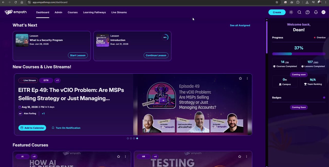Image resolution: width=329 pixels, height=167 pixels.
Task: Click the HR tag on featured course
Action: (x=143, y=156)
